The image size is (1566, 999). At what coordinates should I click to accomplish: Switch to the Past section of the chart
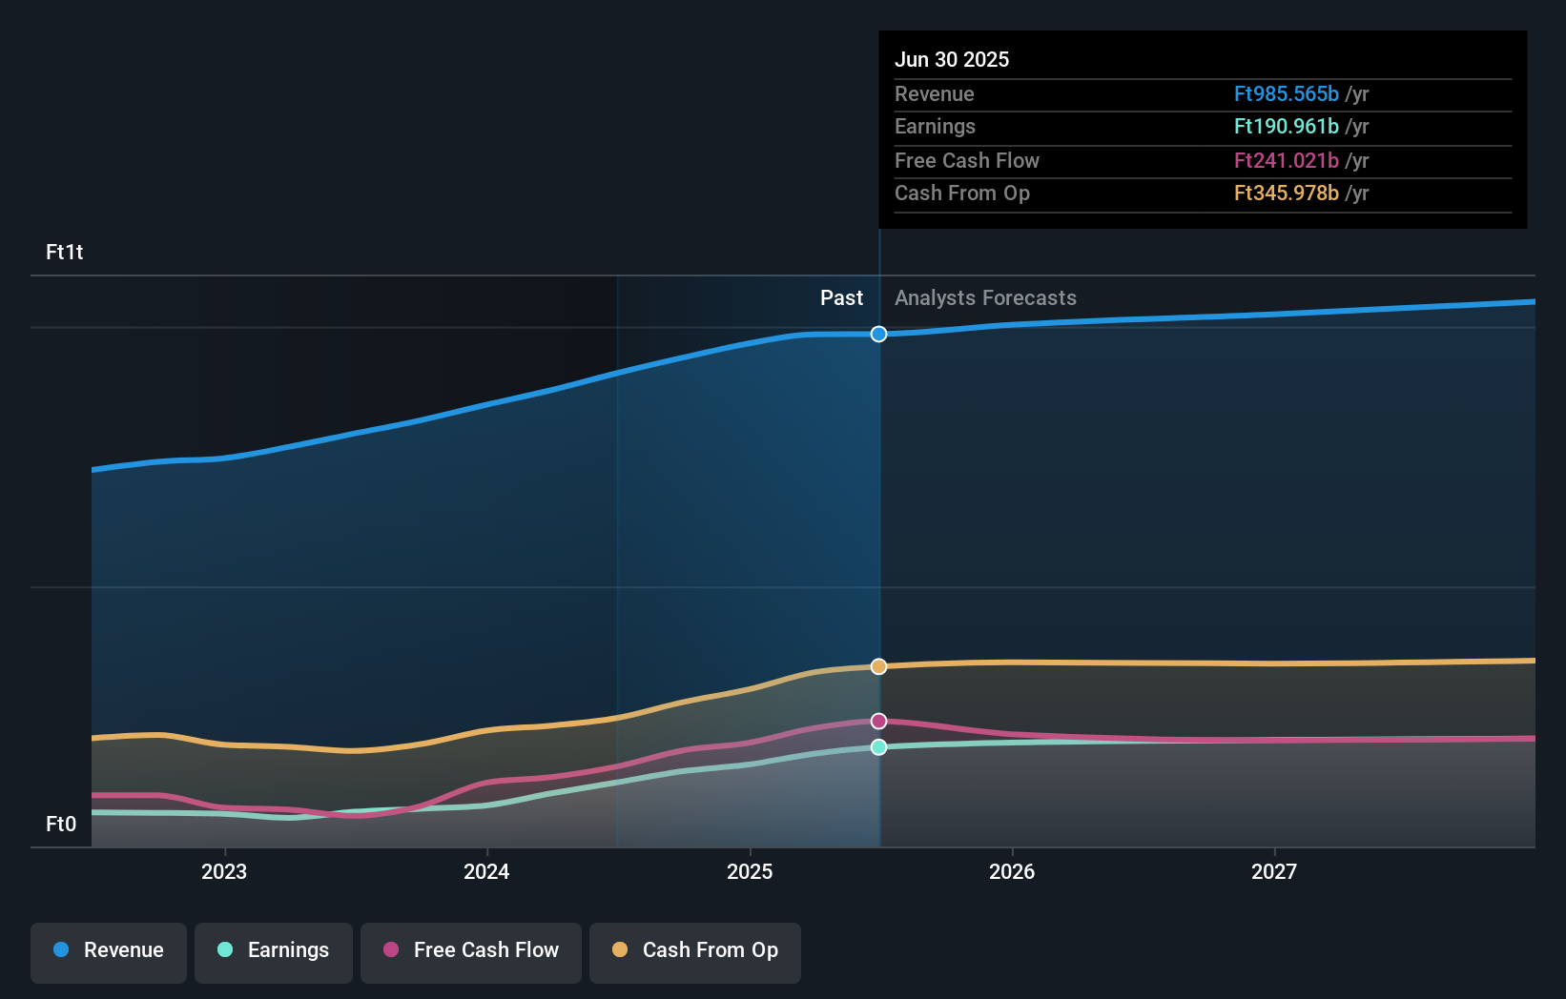coord(841,297)
